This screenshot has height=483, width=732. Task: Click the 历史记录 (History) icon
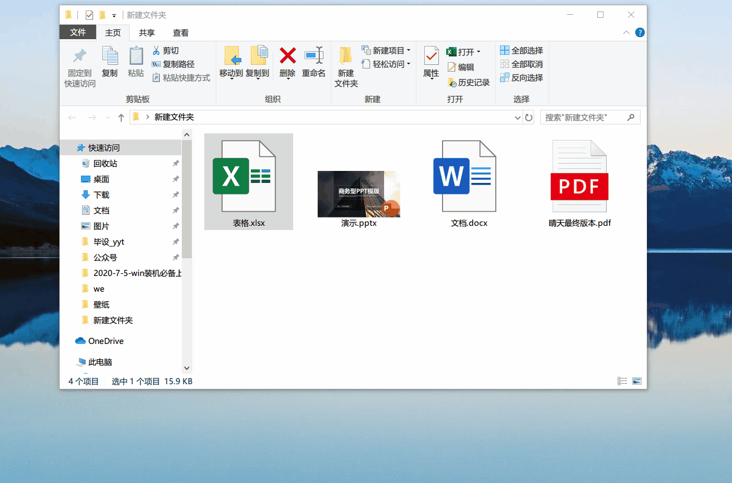469,83
